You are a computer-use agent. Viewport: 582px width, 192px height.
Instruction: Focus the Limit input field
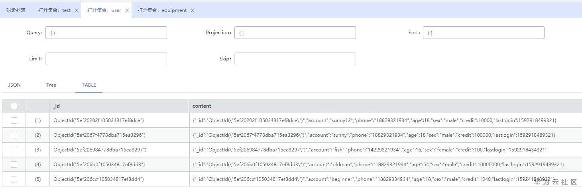(x=106, y=59)
